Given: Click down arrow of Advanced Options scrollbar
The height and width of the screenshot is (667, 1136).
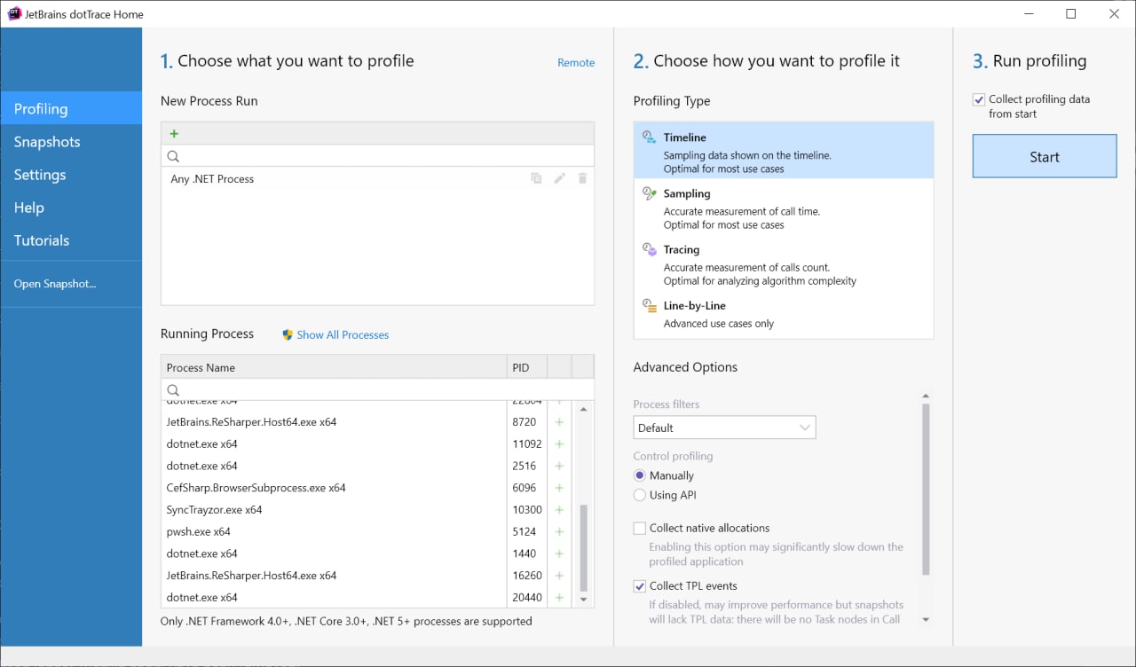Looking at the screenshot, I should click(x=926, y=619).
